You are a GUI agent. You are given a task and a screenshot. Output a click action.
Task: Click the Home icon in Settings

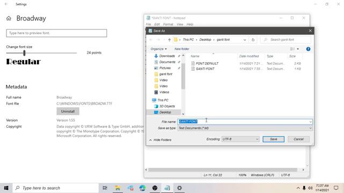9,18
